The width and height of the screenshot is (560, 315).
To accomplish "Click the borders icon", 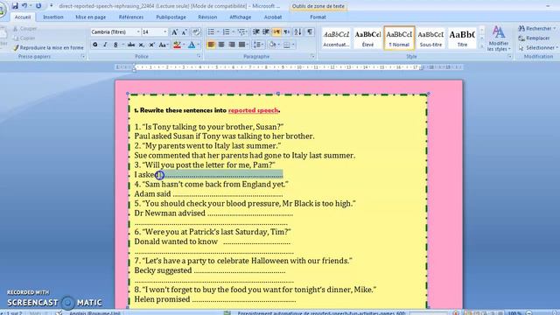I will pyautogui.click(x=286, y=45).
